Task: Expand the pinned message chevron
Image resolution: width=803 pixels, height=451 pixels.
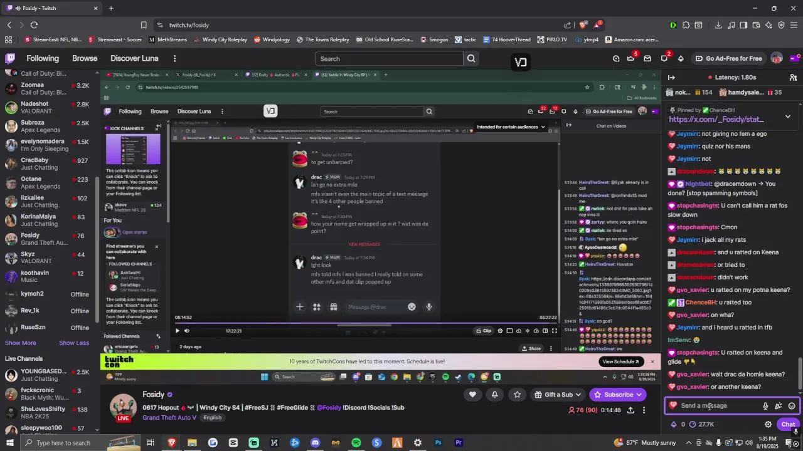Action: click(788, 117)
